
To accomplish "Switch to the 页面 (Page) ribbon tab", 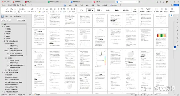I will coord(76,5).
